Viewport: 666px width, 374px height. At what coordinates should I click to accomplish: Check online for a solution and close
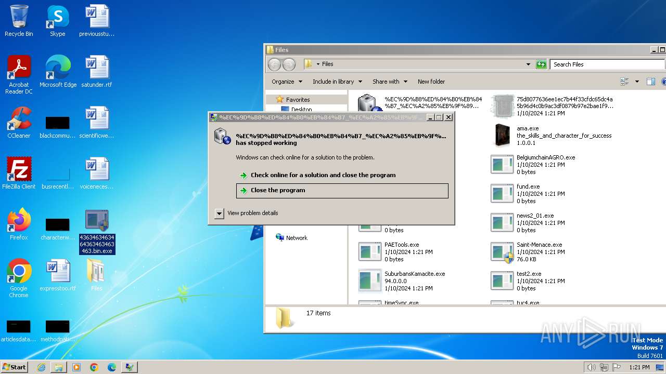342,175
